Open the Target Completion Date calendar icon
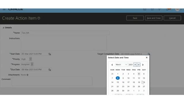The image size is (184, 103). (x=149, y=54)
